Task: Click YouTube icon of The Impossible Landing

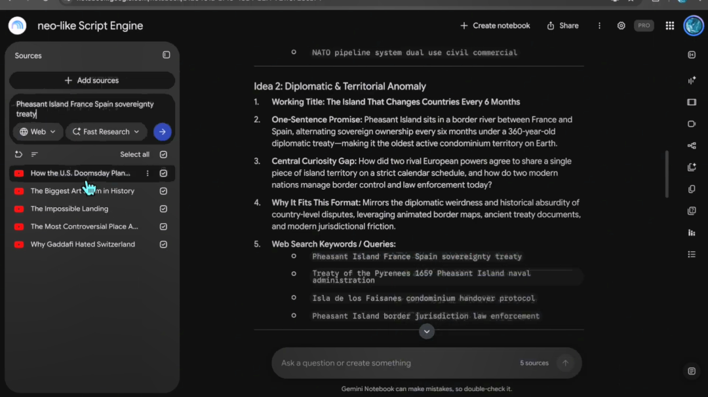Action: point(19,209)
